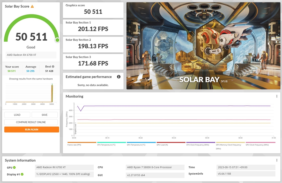Click the GPU field in System information

(64, 167)
